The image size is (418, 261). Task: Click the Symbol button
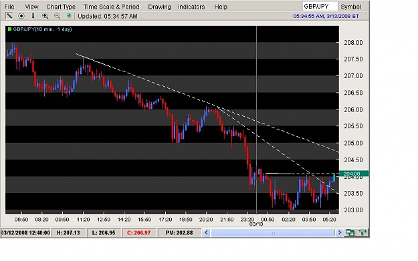pos(351,7)
